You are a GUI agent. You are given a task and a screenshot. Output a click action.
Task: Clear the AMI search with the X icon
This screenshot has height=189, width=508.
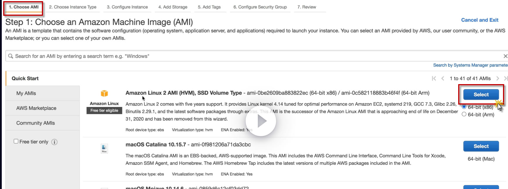click(x=505, y=56)
